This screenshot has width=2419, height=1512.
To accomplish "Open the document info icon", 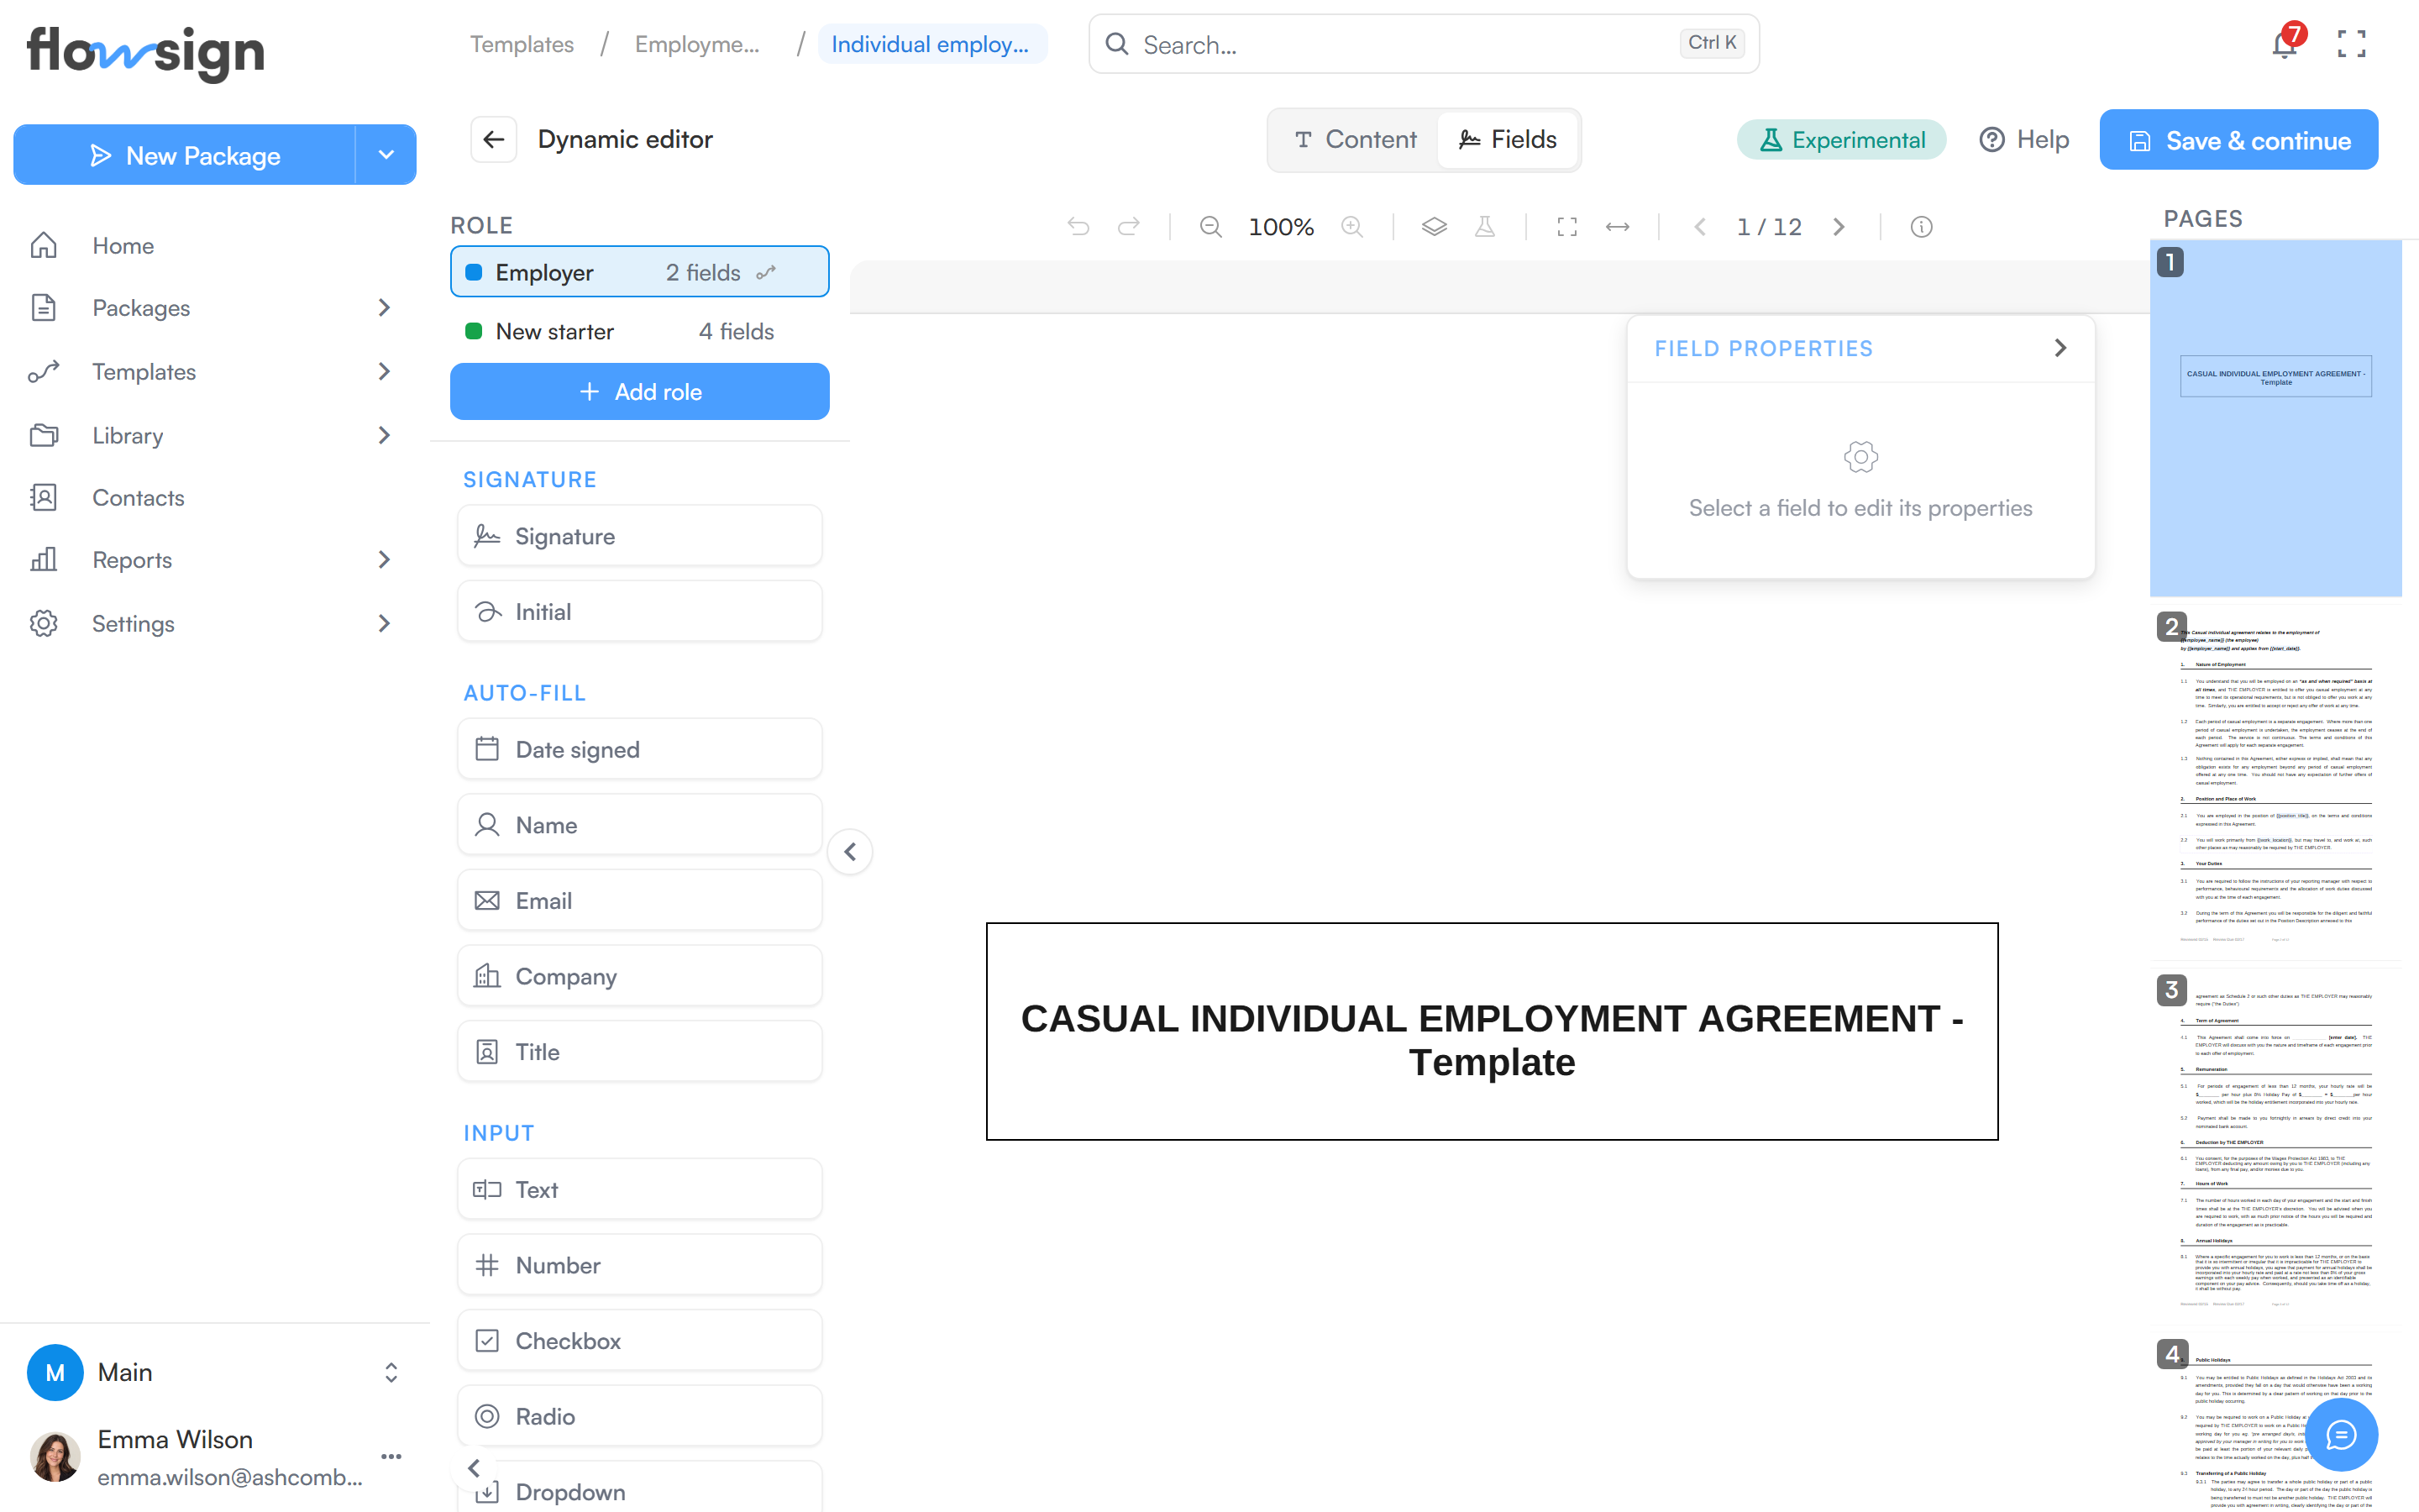I will point(1921,227).
